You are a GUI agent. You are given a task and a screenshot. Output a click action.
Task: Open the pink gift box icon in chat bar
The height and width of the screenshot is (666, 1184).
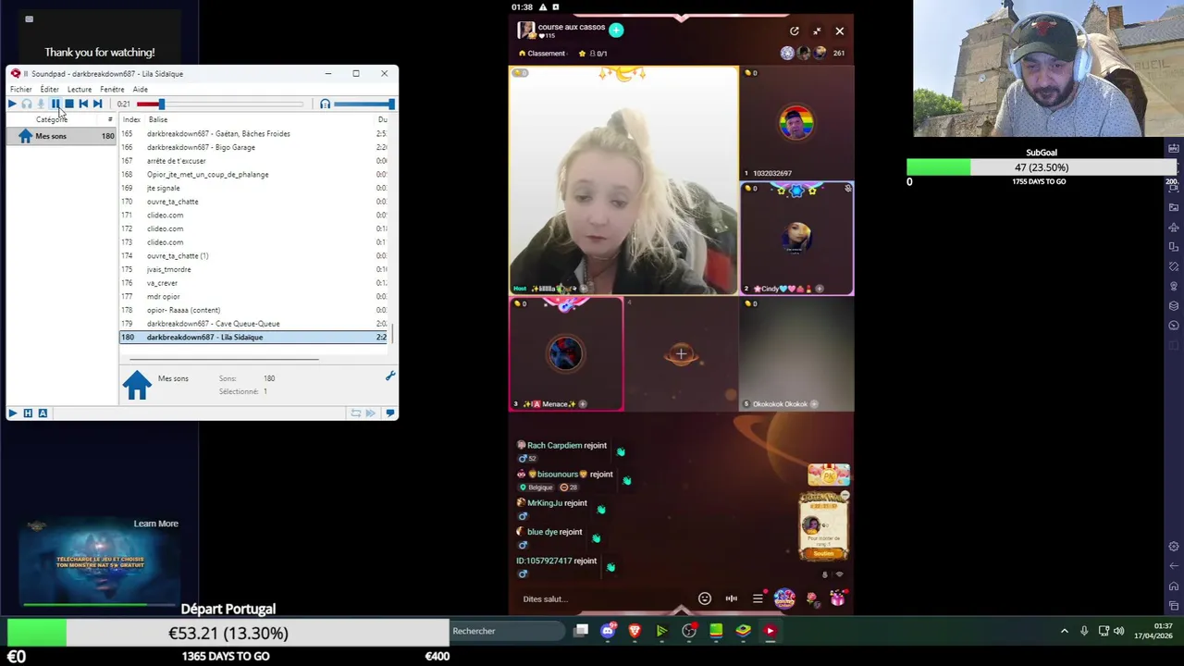[x=837, y=598]
